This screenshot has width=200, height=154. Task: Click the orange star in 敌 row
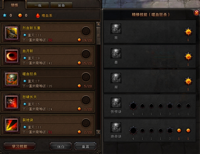[188, 32]
